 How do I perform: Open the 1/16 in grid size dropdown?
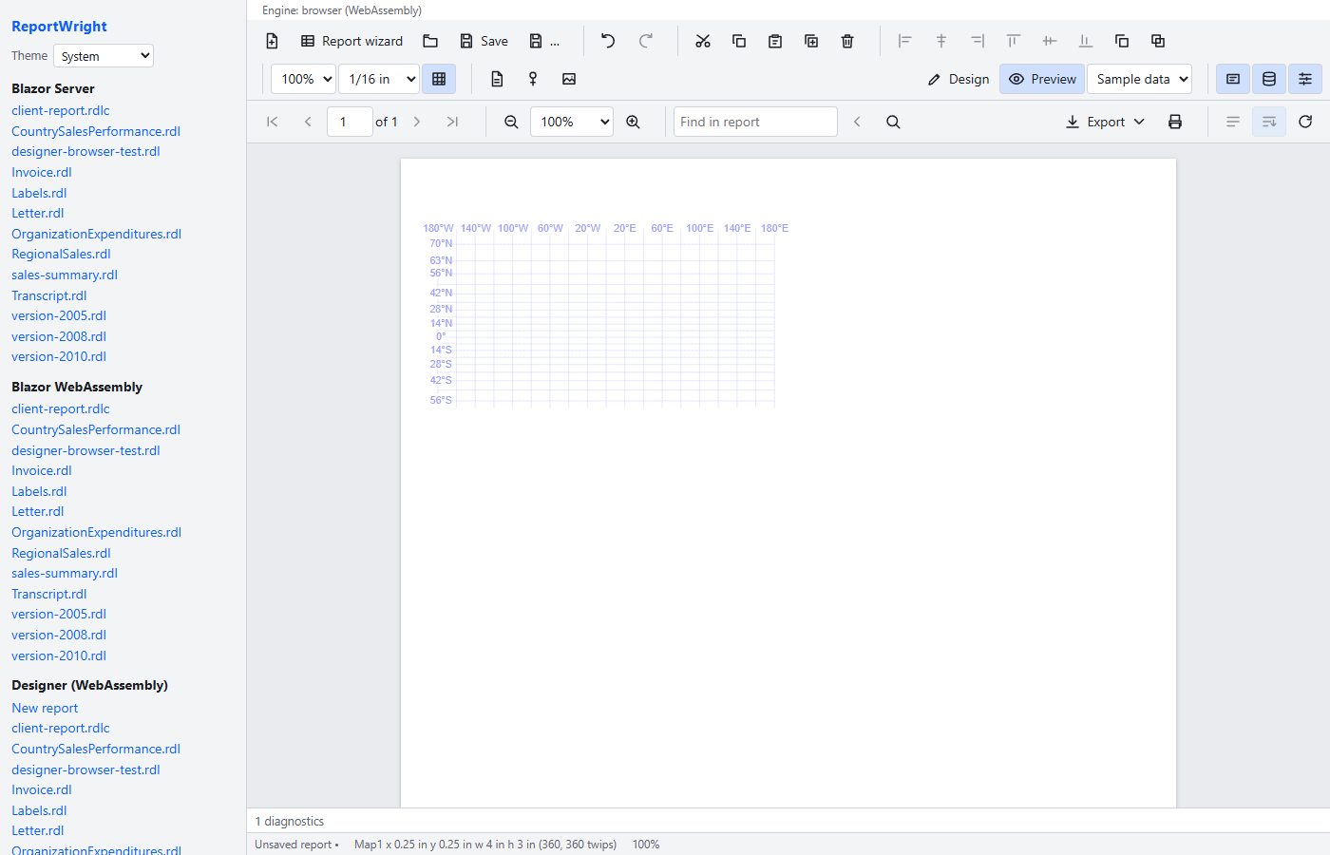pos(379,79)
